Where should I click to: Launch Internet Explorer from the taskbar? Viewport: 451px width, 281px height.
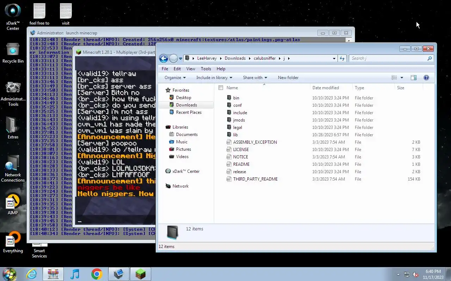pyautogui.click(x=32, y=274)
